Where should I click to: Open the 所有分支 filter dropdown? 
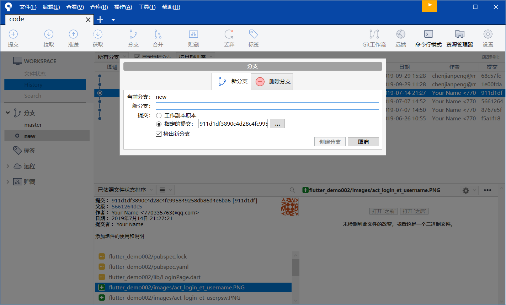[111, 56]
